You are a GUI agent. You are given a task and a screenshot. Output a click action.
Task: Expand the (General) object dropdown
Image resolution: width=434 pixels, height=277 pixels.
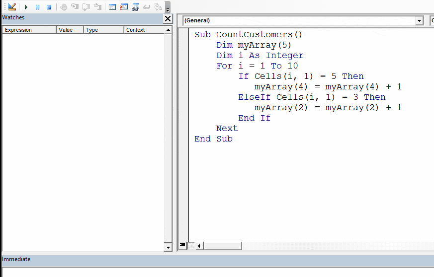[419, 21]
